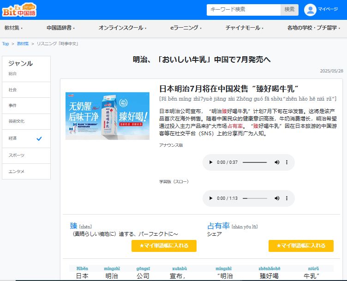
Task: Open the BitEx 中国語 logo home link
Action: [x=19, y=10]
